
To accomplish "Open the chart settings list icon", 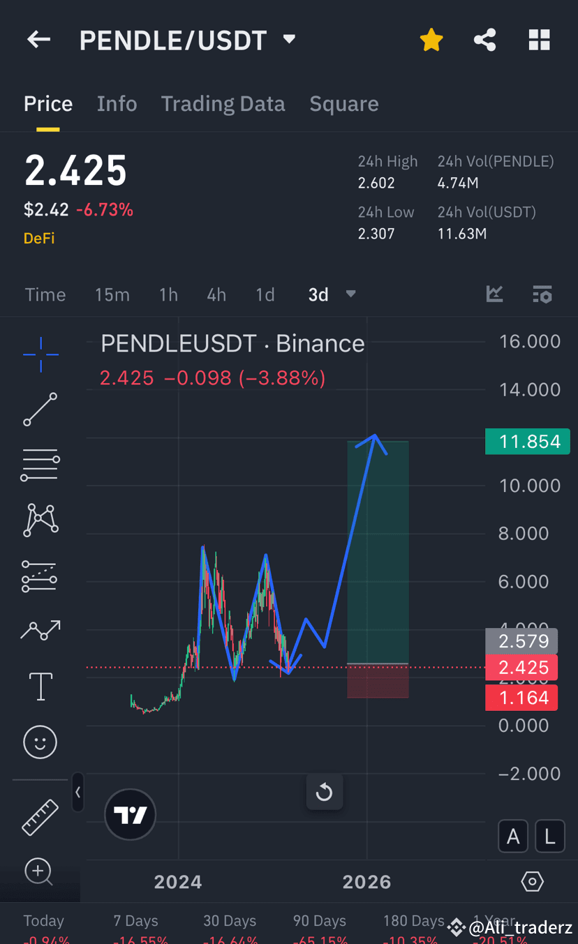I will (542, 294).
